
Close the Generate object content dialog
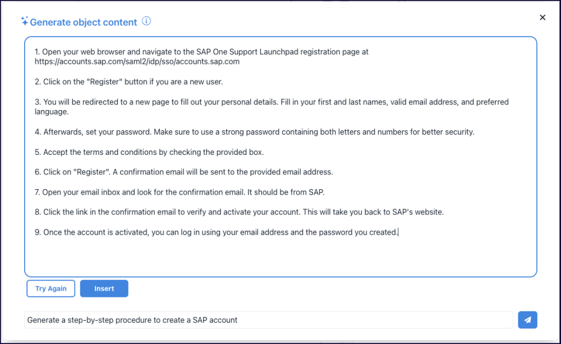pyautogui.click(x=542, y=17)
